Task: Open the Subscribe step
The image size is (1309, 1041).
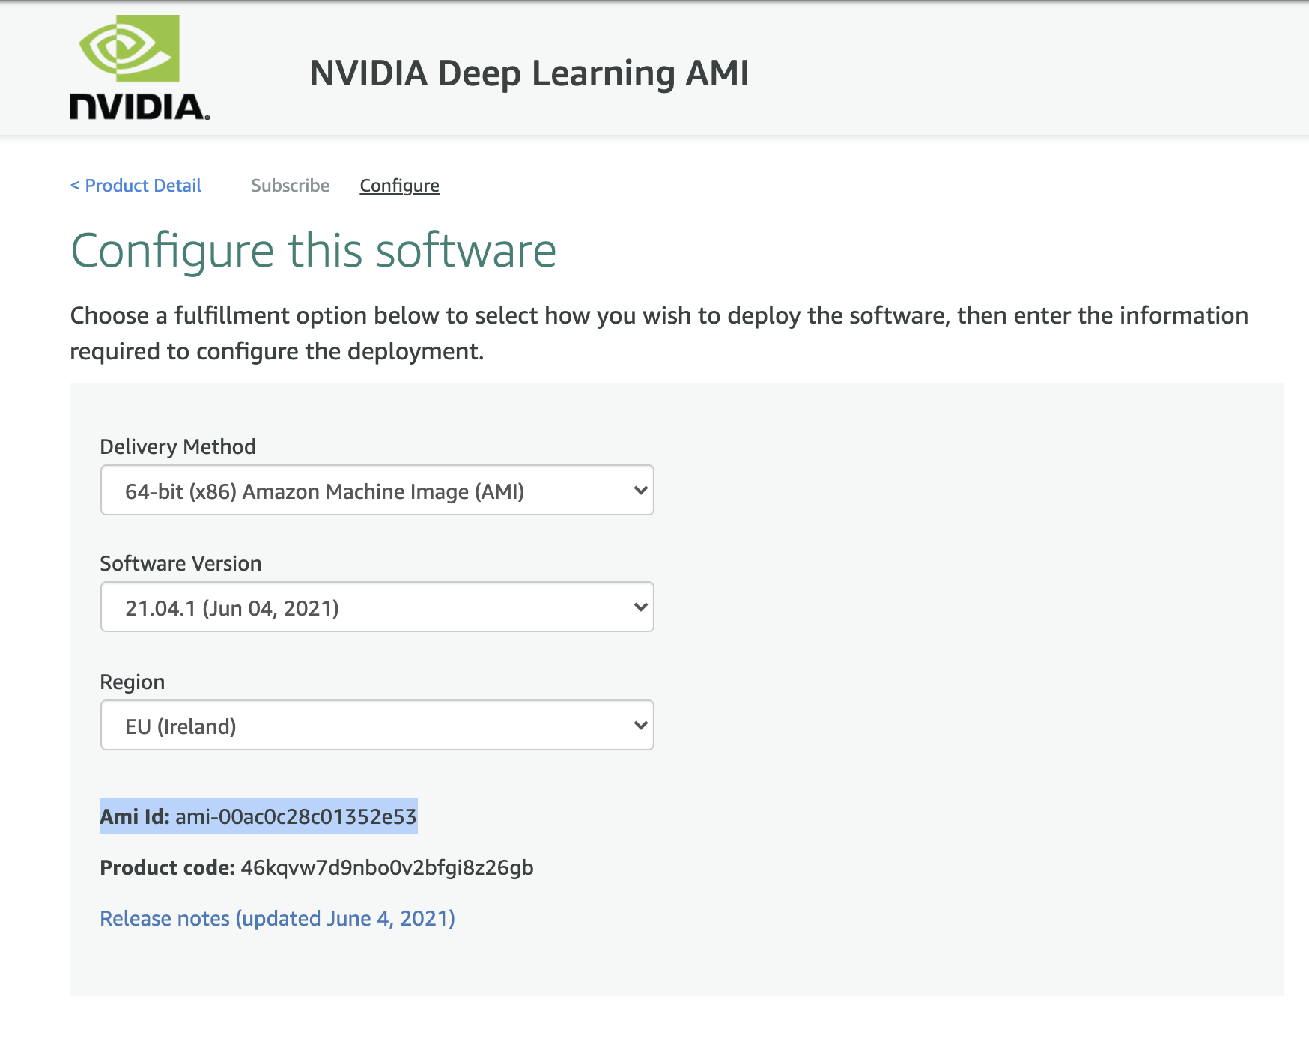Action: [290, 186]
